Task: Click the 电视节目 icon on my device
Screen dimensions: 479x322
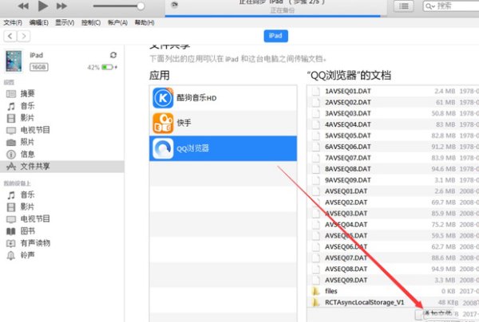Action: [x=11, y=219]
